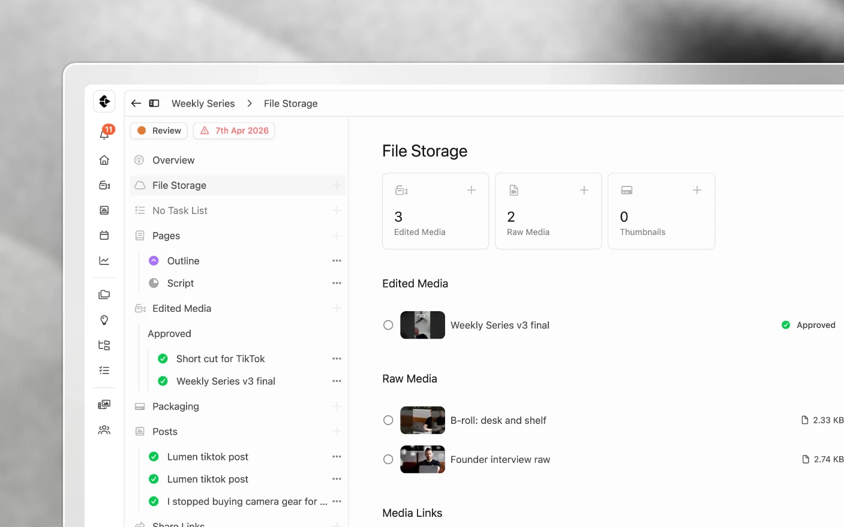The image size is (844, 527).
Task: Open the Outline page
Action: pos(183,261)
